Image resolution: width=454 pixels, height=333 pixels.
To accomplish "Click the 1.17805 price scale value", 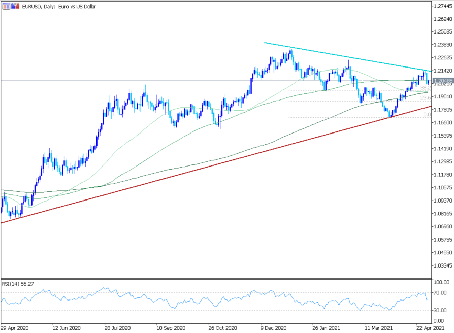I will (x=443, y=110).
